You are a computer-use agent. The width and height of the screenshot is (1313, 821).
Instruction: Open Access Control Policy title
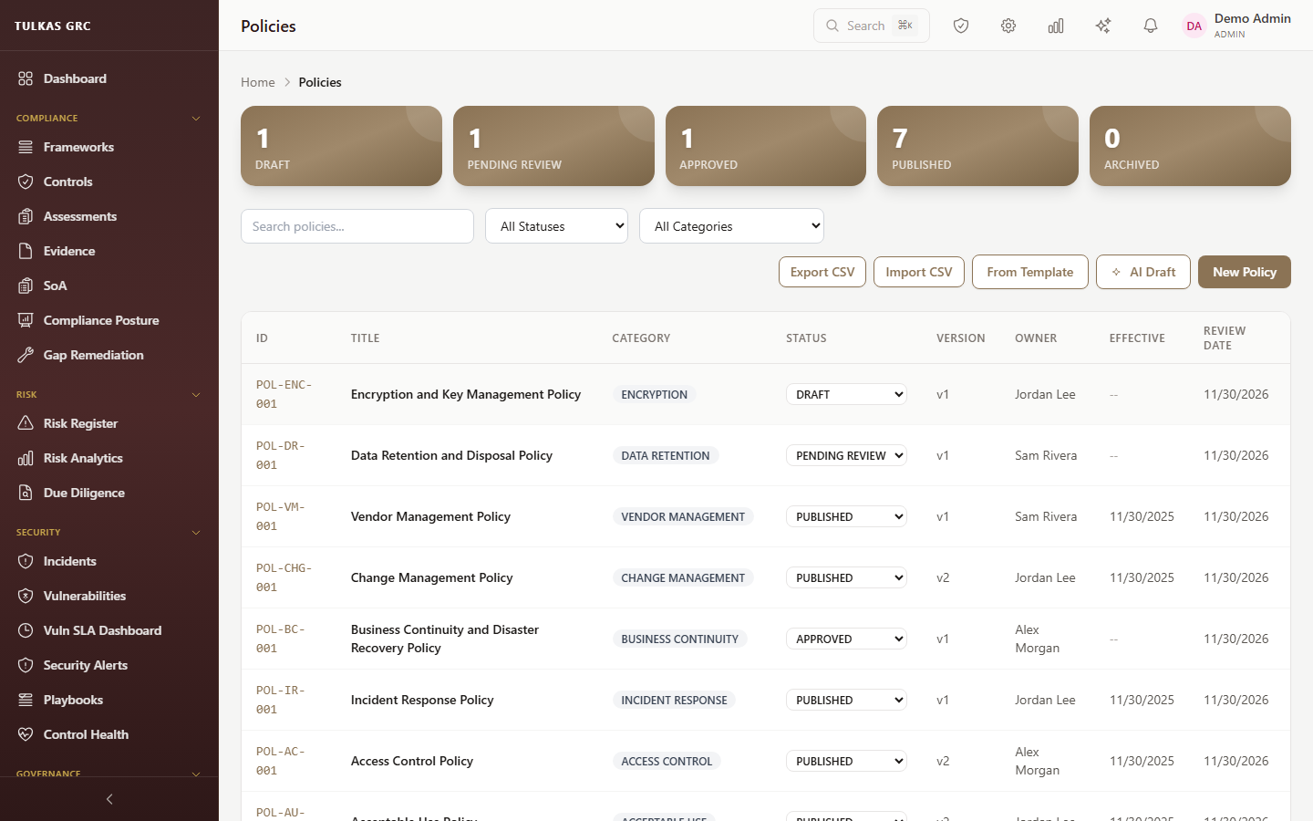pyautogui.click(x=412, y=761)
